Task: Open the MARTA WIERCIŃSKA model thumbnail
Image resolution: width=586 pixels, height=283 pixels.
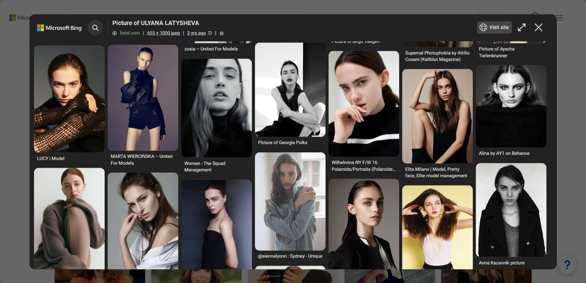Action: click(x=143, y=98)
